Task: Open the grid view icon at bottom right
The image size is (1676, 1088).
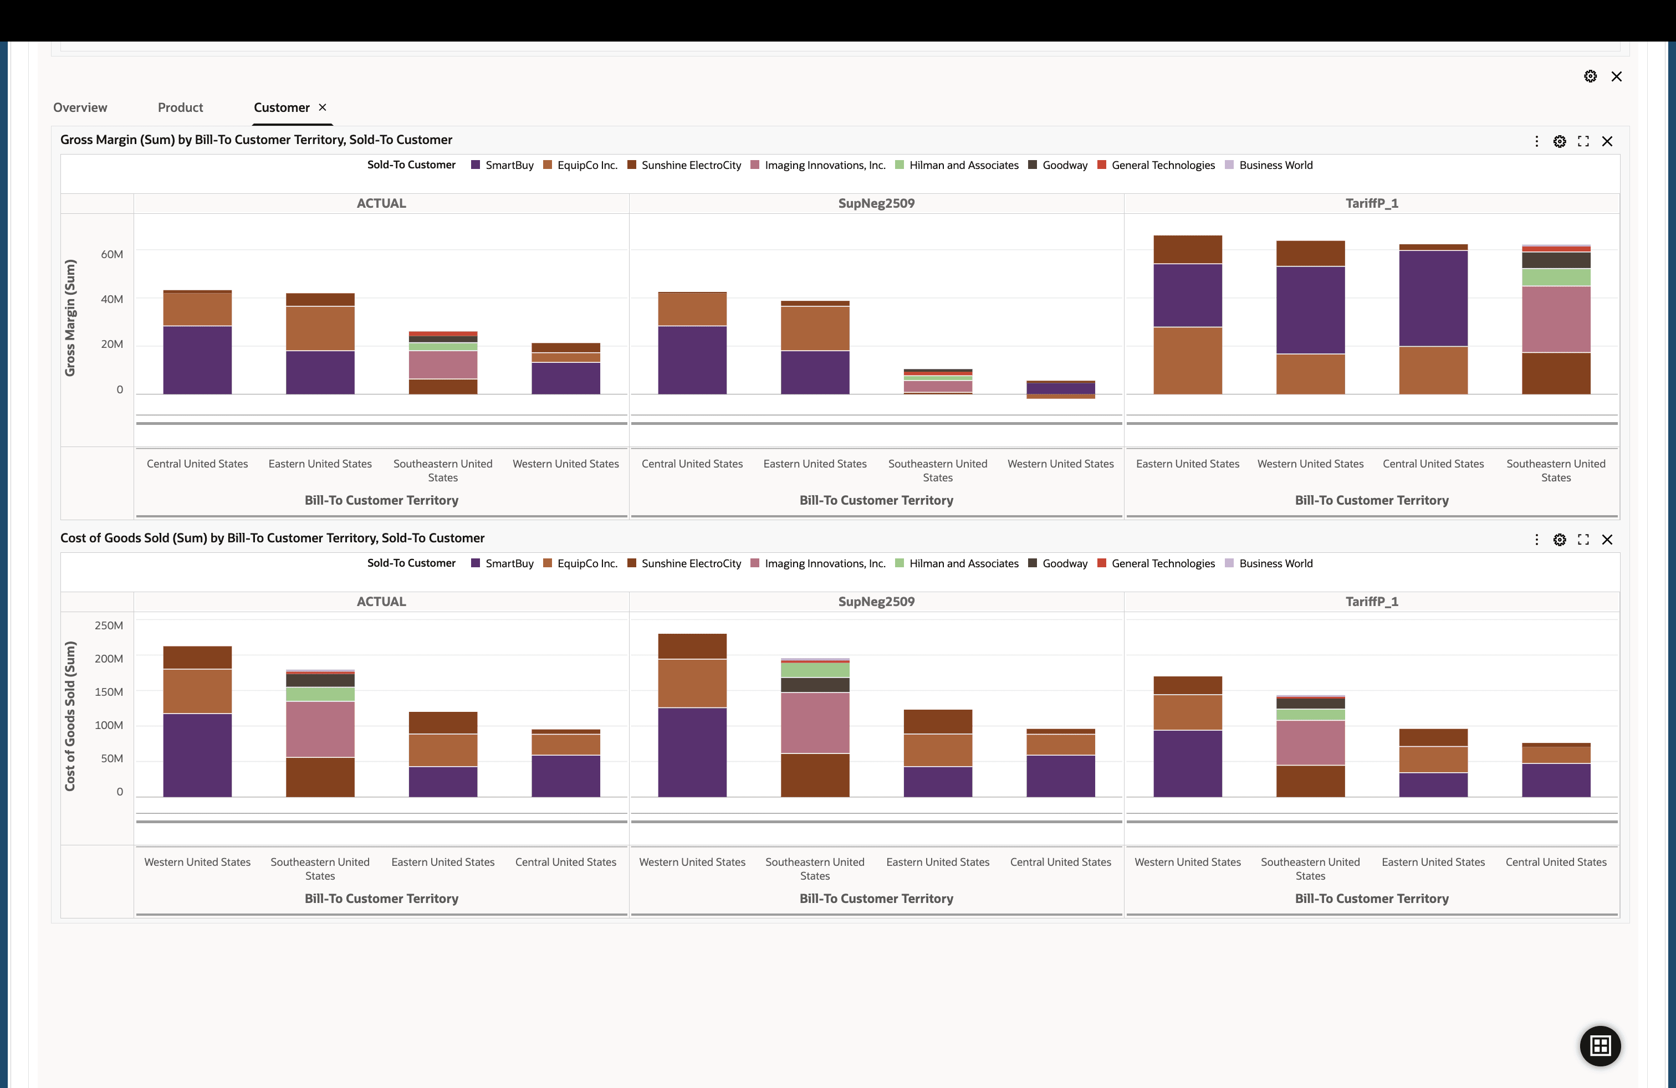Action: pyautogui.click(x=1600, y=1046)
